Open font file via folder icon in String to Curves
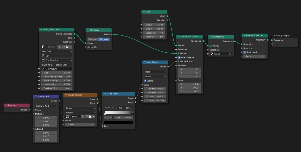The image size is (301, 152). click(x=67, y=47)
